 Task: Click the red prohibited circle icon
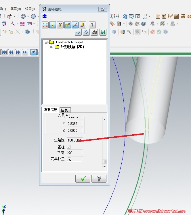(x=153, y=32)
